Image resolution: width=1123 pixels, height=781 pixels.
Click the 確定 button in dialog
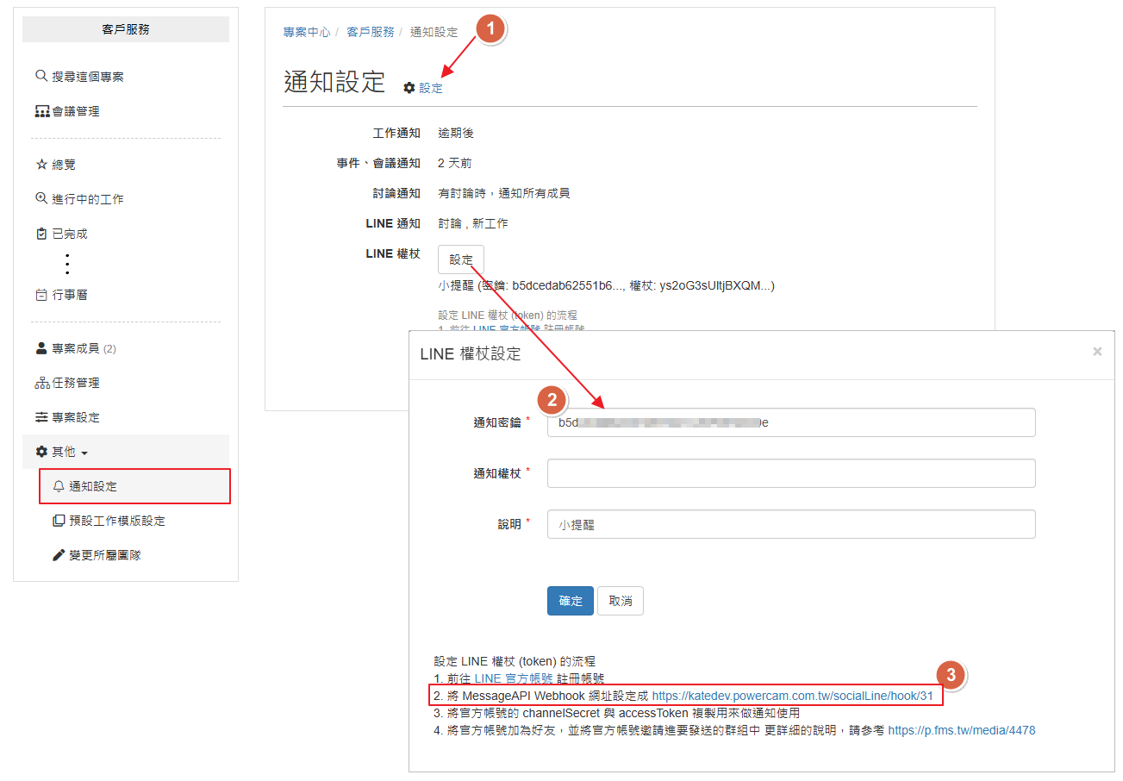click(571, 601)
